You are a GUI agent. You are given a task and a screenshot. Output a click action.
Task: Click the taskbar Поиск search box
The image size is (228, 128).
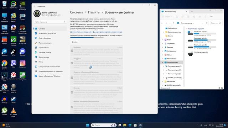point(104,125)
